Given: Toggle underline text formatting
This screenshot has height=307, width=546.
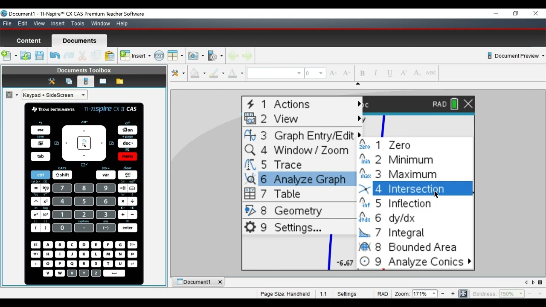Looking at the screenshot, I should (389, 73).
